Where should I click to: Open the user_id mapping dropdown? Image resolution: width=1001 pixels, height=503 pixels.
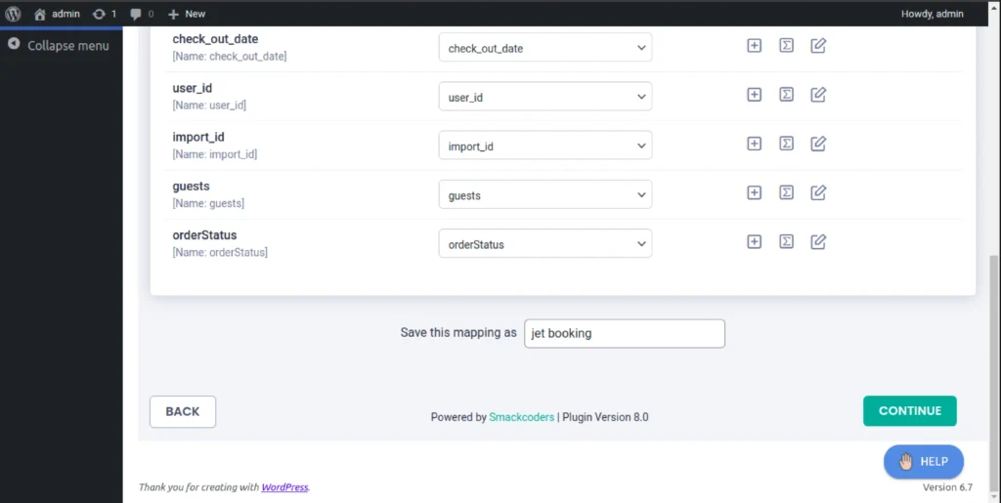pyautogui.click(x=544, y=97)
